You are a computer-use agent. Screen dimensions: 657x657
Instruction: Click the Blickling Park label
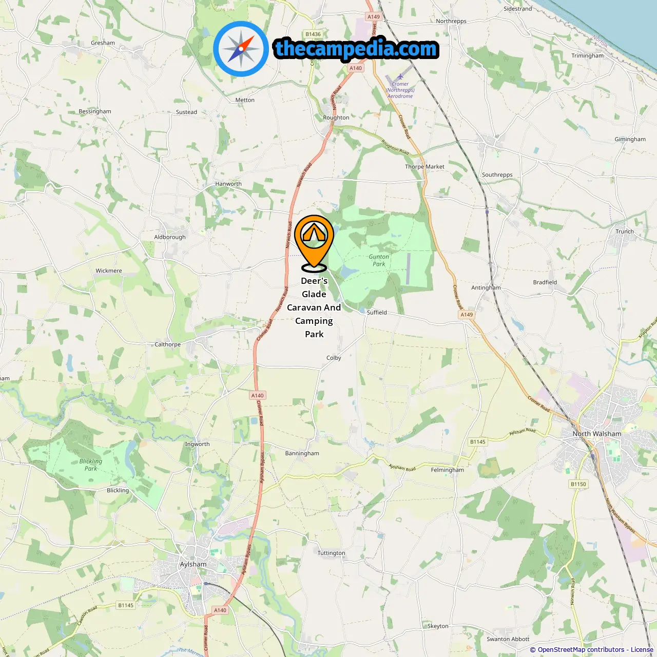pos(91,465)
